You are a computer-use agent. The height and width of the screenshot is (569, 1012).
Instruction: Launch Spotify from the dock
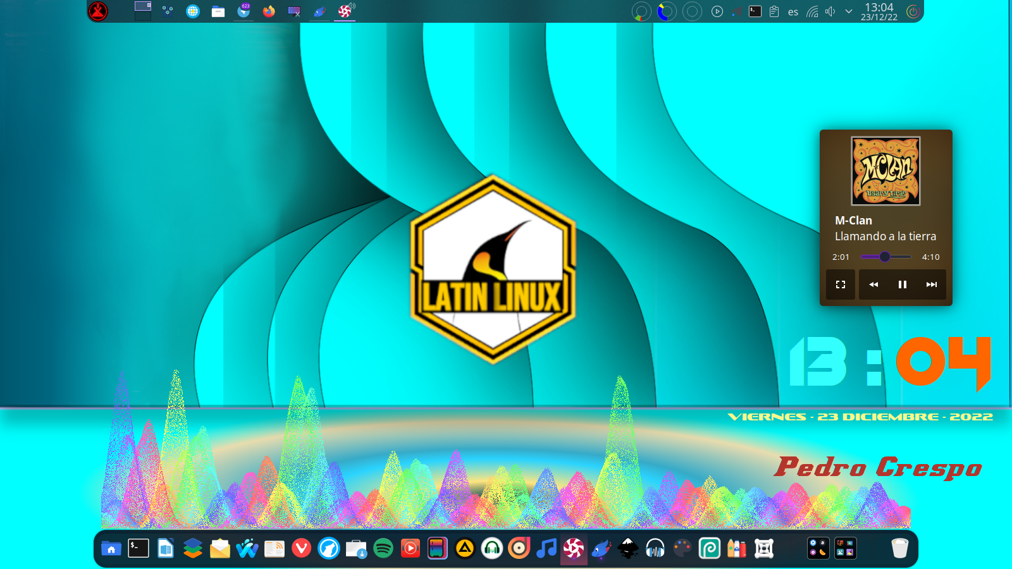coord(383,548)
